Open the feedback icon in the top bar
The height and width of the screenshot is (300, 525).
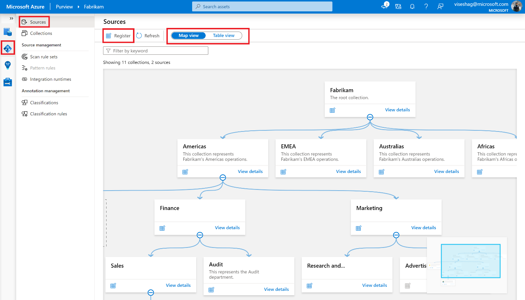pyautogui.click(x=440, y=6)
